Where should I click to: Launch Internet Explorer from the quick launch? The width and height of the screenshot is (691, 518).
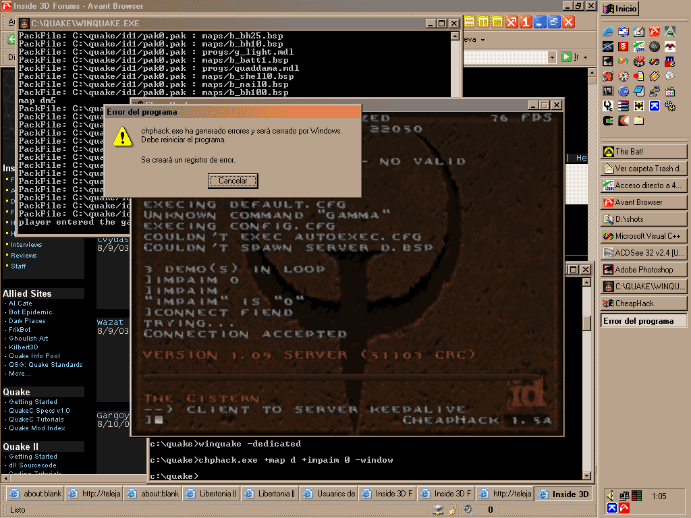608,31
